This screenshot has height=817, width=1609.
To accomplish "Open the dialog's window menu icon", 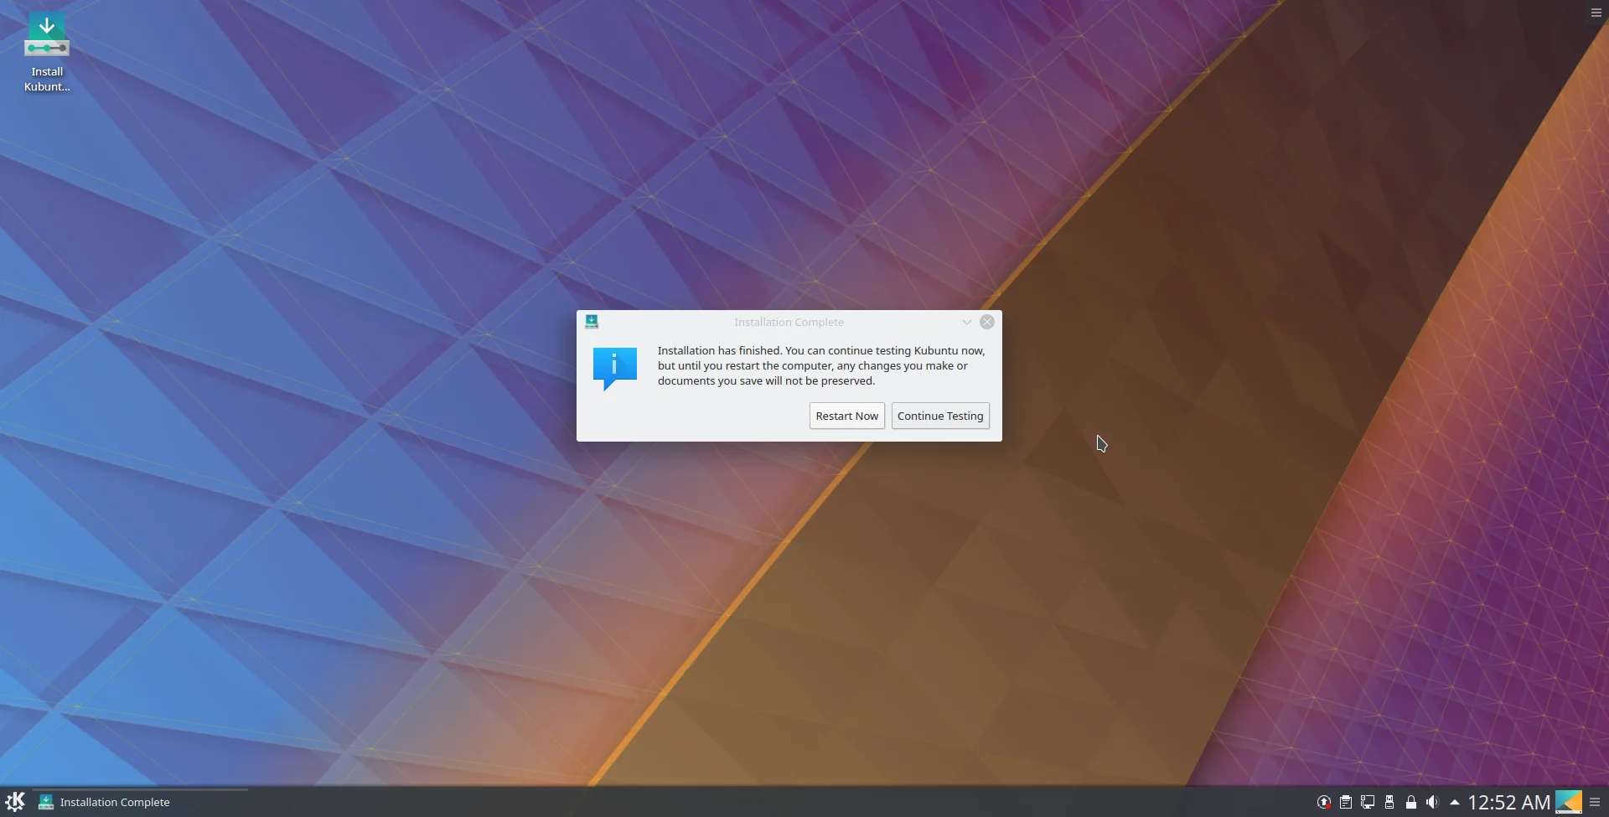I will (592, 322).
